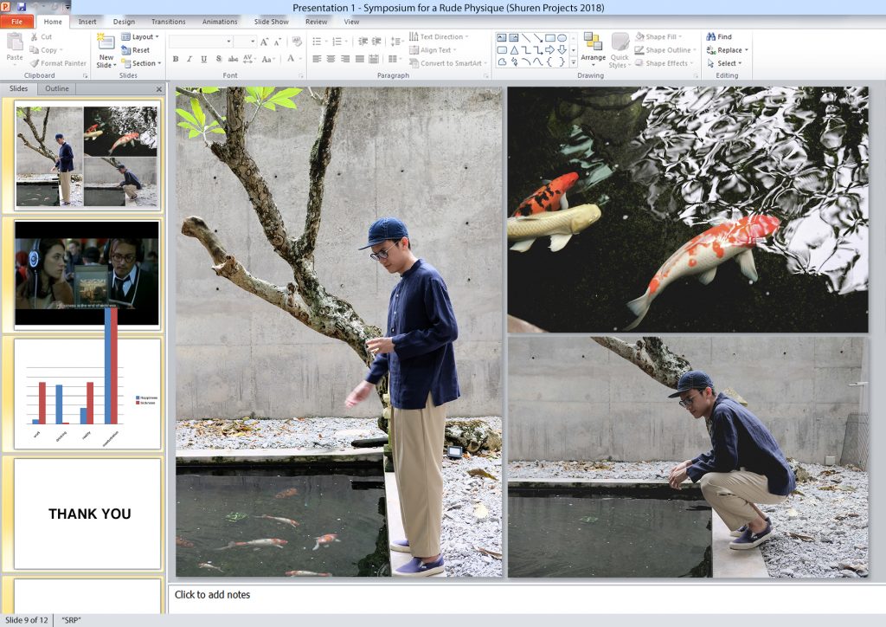Select the right arrow shape in gallery

pyautogui.click(x=549, y=50)
